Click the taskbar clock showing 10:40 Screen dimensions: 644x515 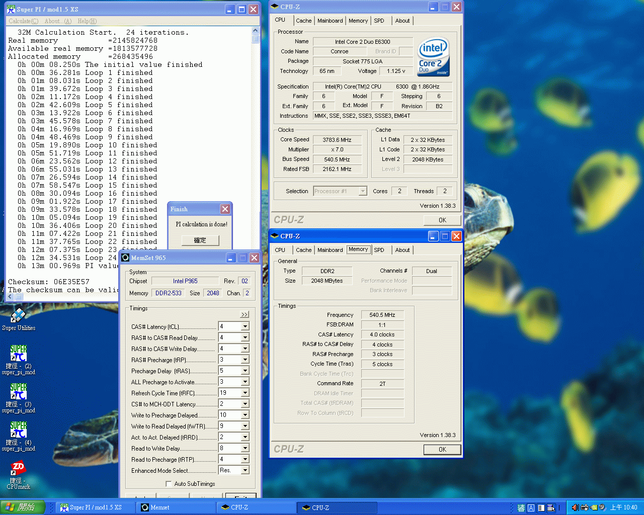[624, 507]
